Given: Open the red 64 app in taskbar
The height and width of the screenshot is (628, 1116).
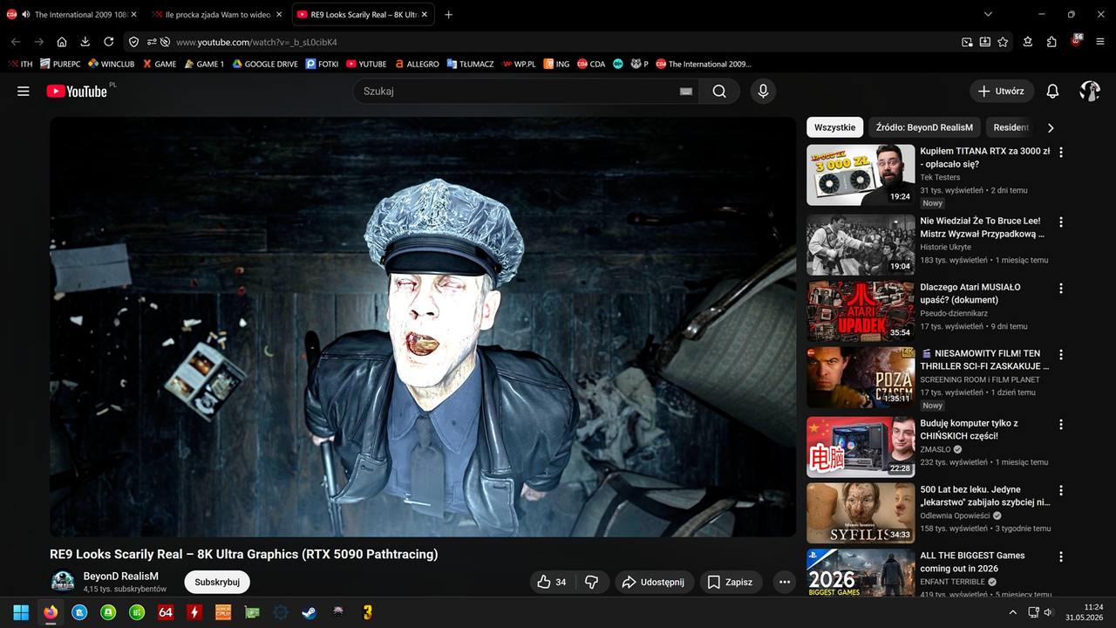Looking at the screenshot, I should point(166,612).
